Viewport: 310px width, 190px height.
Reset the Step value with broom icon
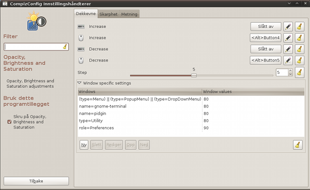coord(300,72)
